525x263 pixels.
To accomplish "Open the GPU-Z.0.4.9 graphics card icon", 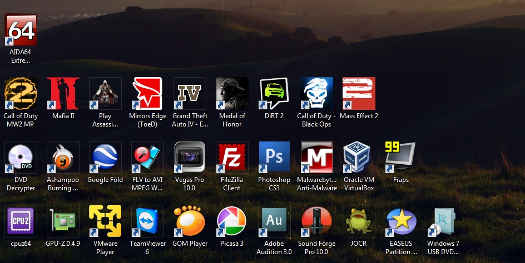I will click(63, 221).
